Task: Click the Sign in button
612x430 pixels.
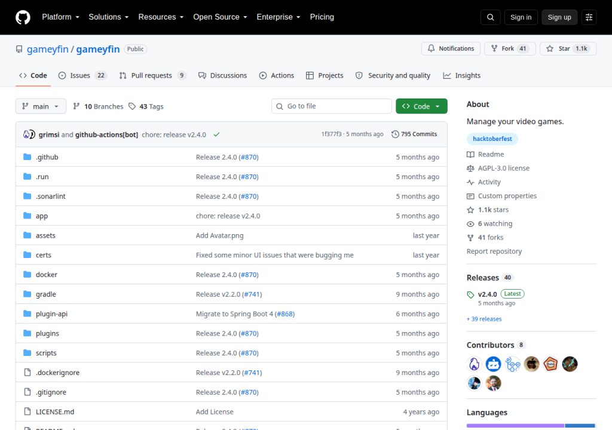Action: coord(521,17)
